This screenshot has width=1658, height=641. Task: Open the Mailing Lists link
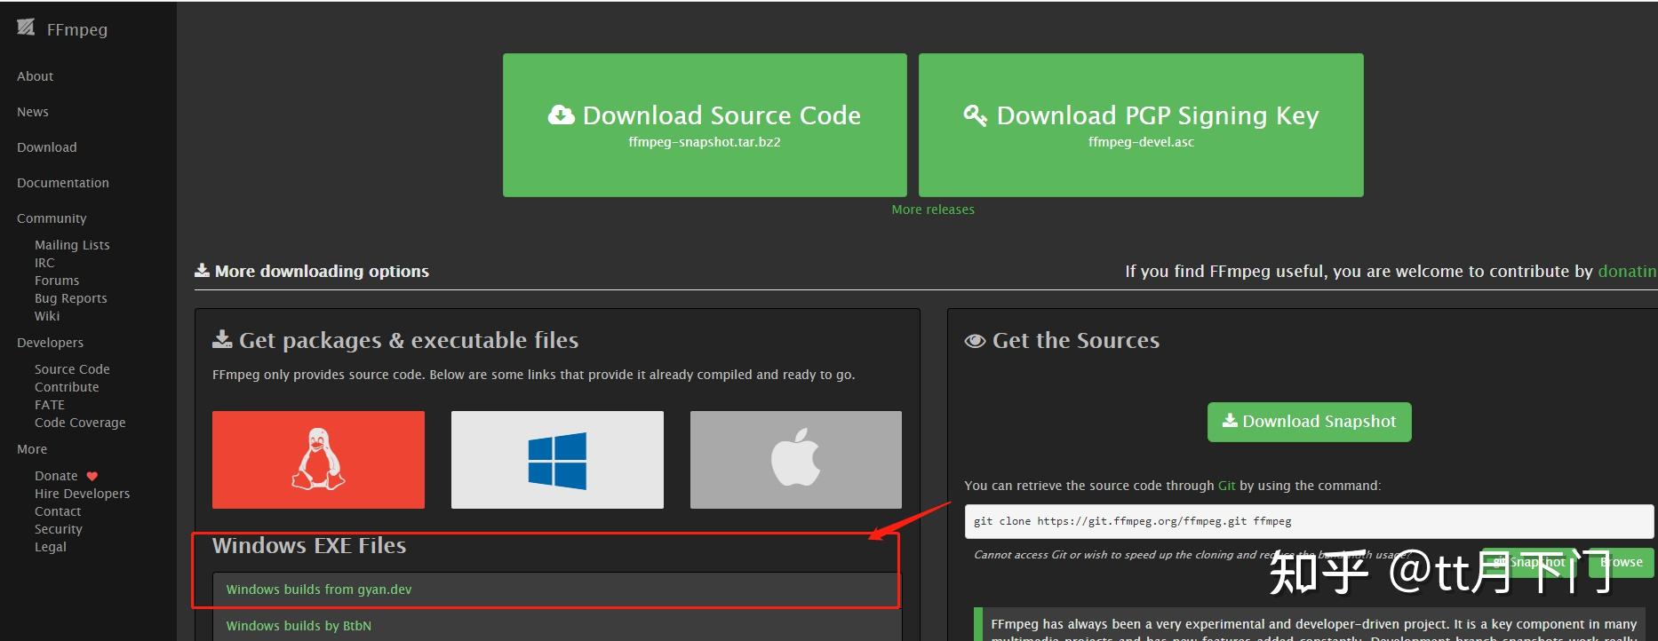(x=72, y=245)
